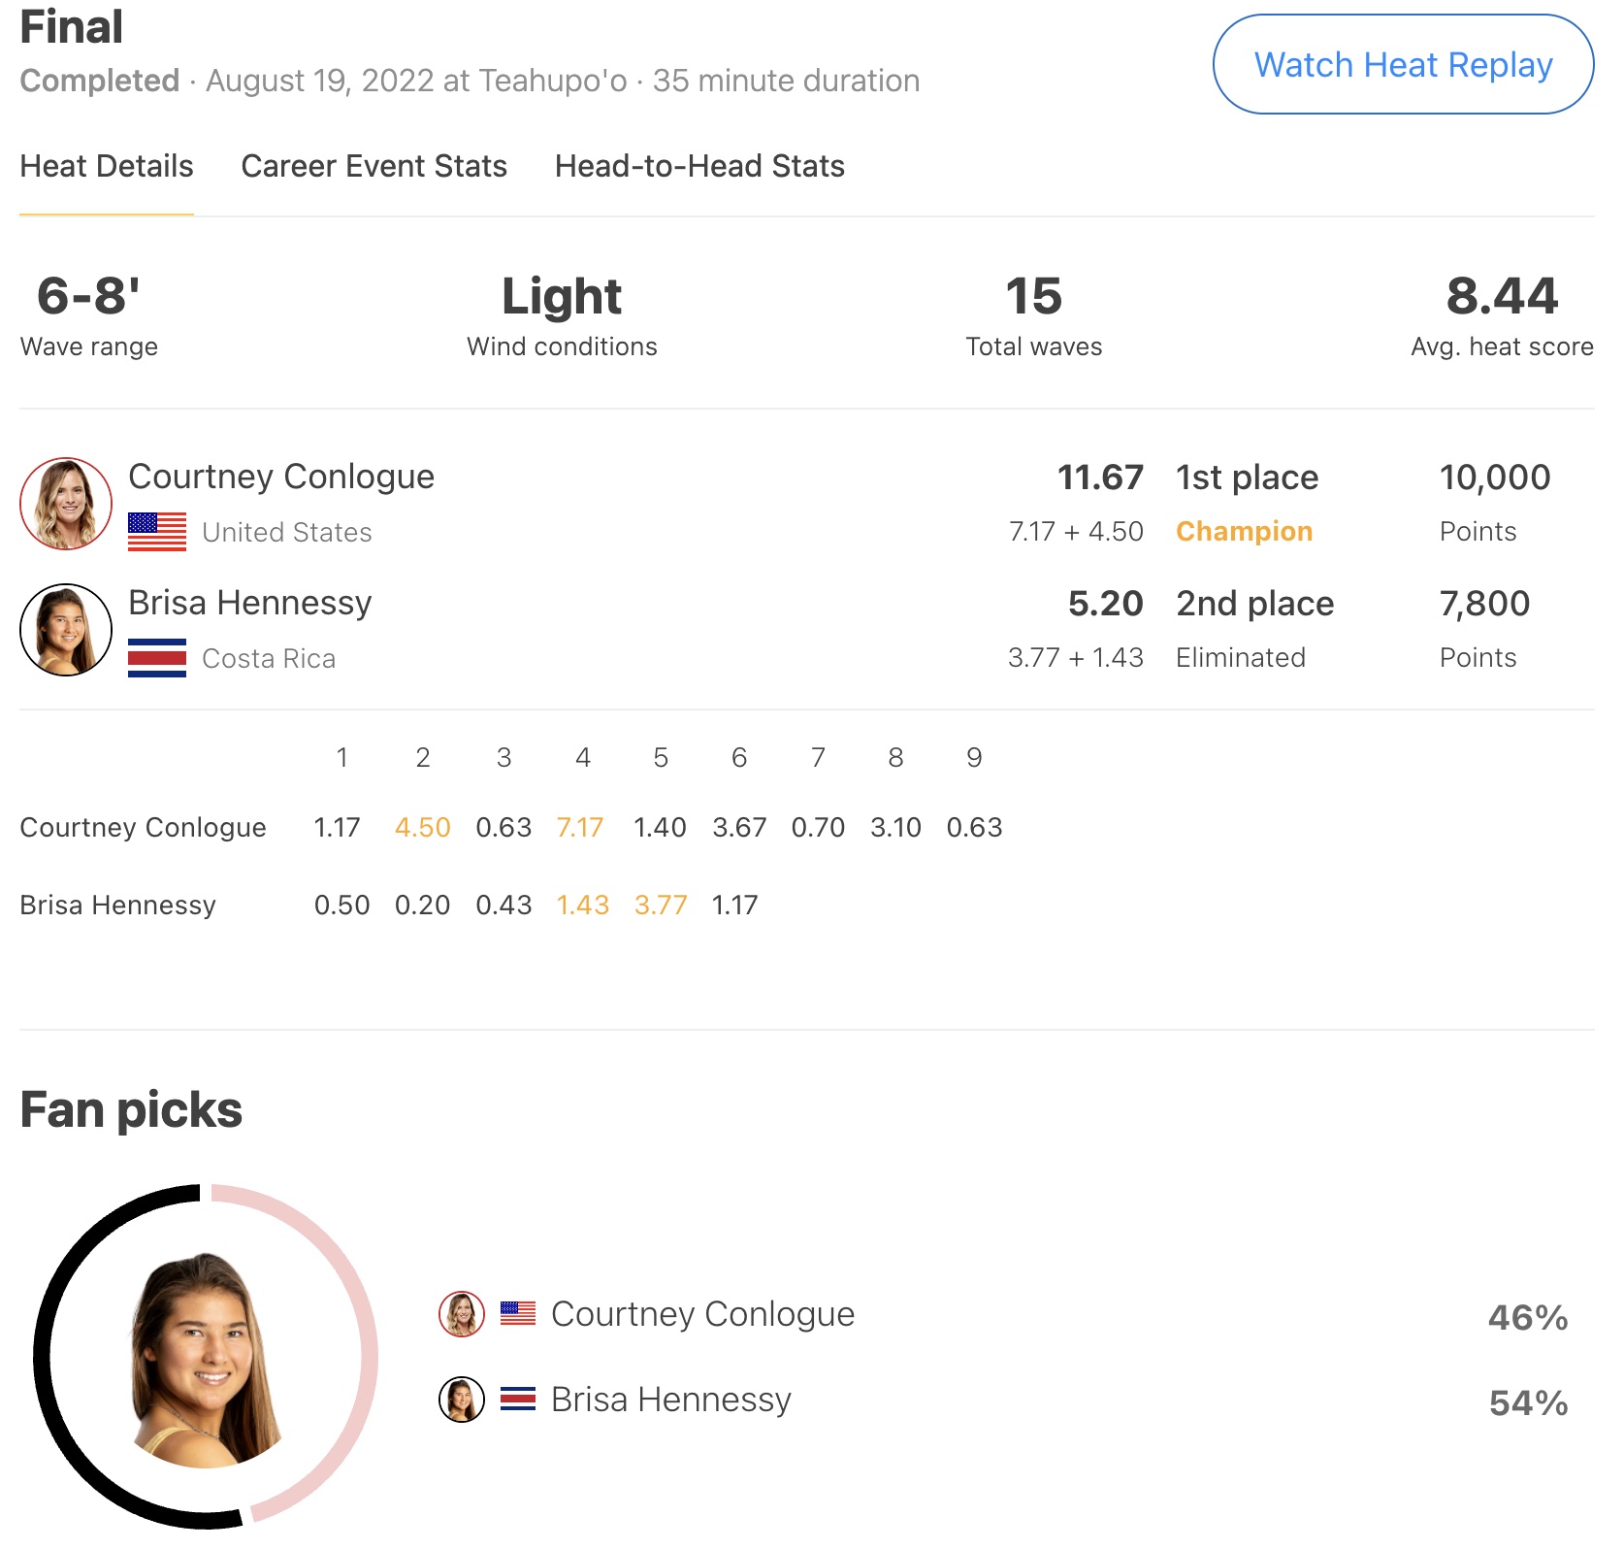Click the United States flag icon
The width and height of the screenshot is (1624, 1549).
[157, 532]
